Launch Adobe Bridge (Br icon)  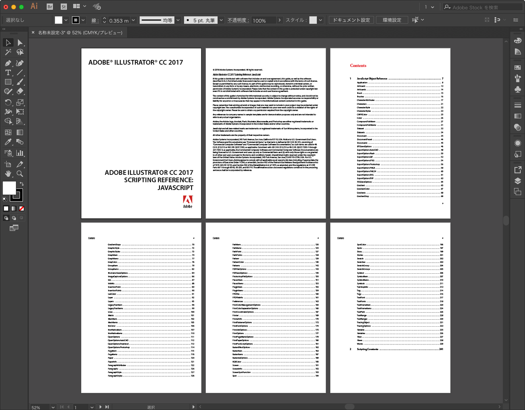(x=50, y=7)
